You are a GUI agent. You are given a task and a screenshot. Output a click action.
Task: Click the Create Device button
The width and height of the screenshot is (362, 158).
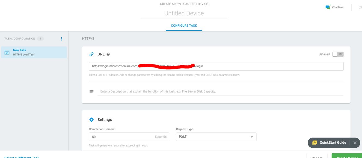[x=347, y=157]
